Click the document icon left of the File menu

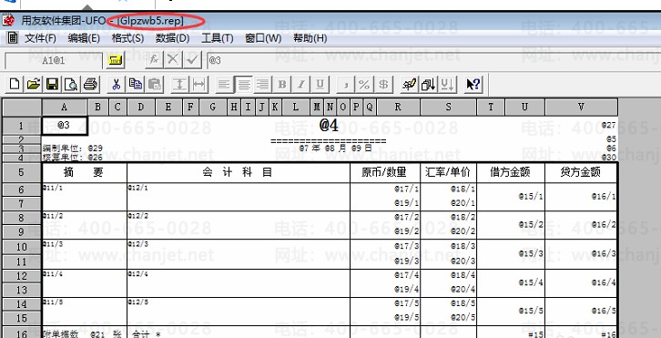click(x=13, y=38)
